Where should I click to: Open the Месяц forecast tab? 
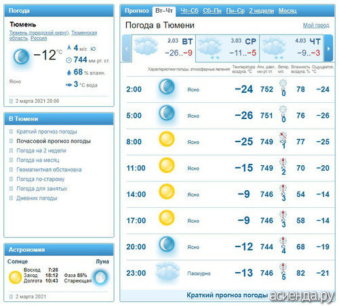pos(287,11)
